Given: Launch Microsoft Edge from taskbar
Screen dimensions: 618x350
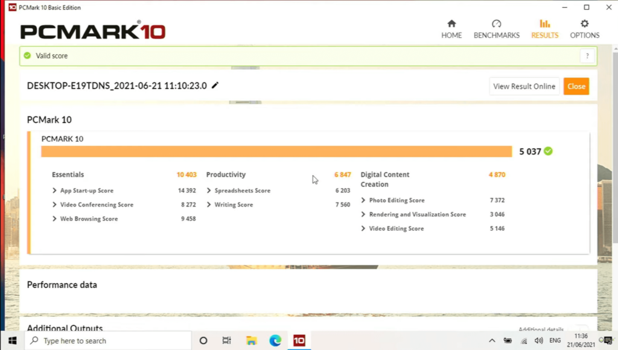Looking at the screenshot, I should 275,340.
